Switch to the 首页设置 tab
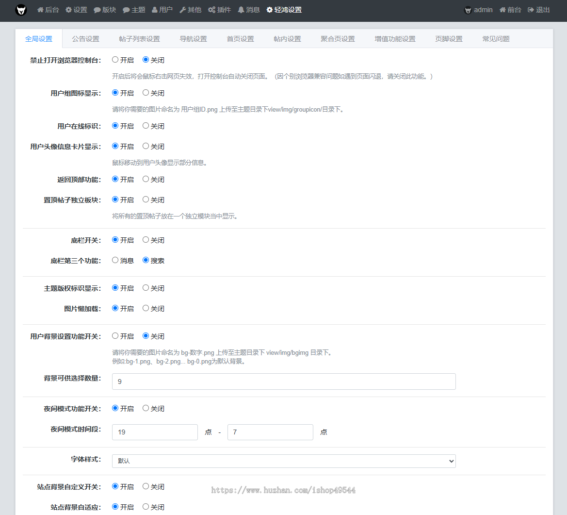This screenshot has height=515, width=567. (x=241, y=39)
